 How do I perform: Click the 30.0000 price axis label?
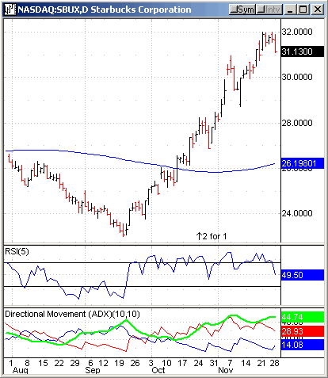(x=297, y=77)
